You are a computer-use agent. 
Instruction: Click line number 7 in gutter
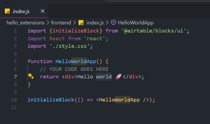15,77
